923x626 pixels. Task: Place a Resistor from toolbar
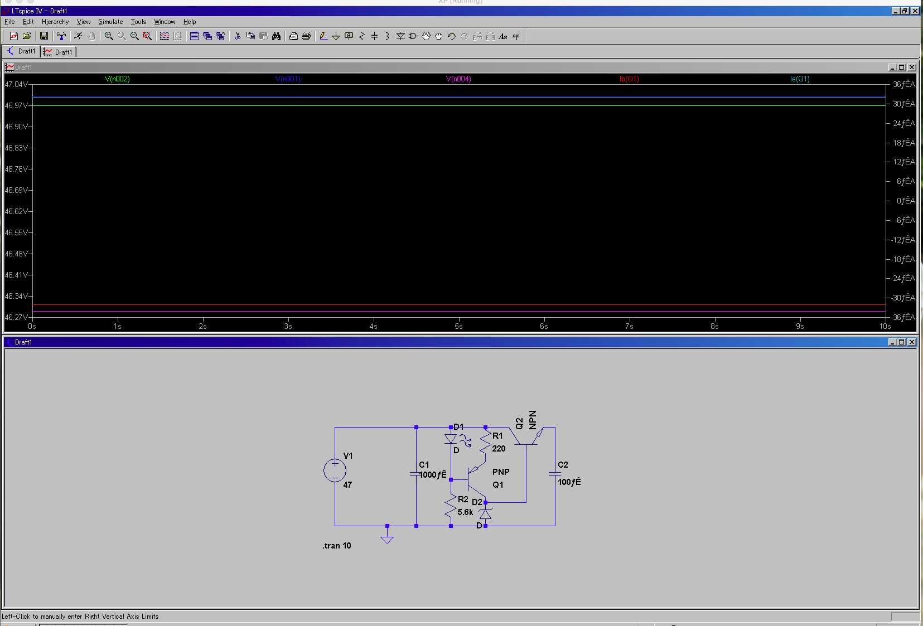[362, 36]
